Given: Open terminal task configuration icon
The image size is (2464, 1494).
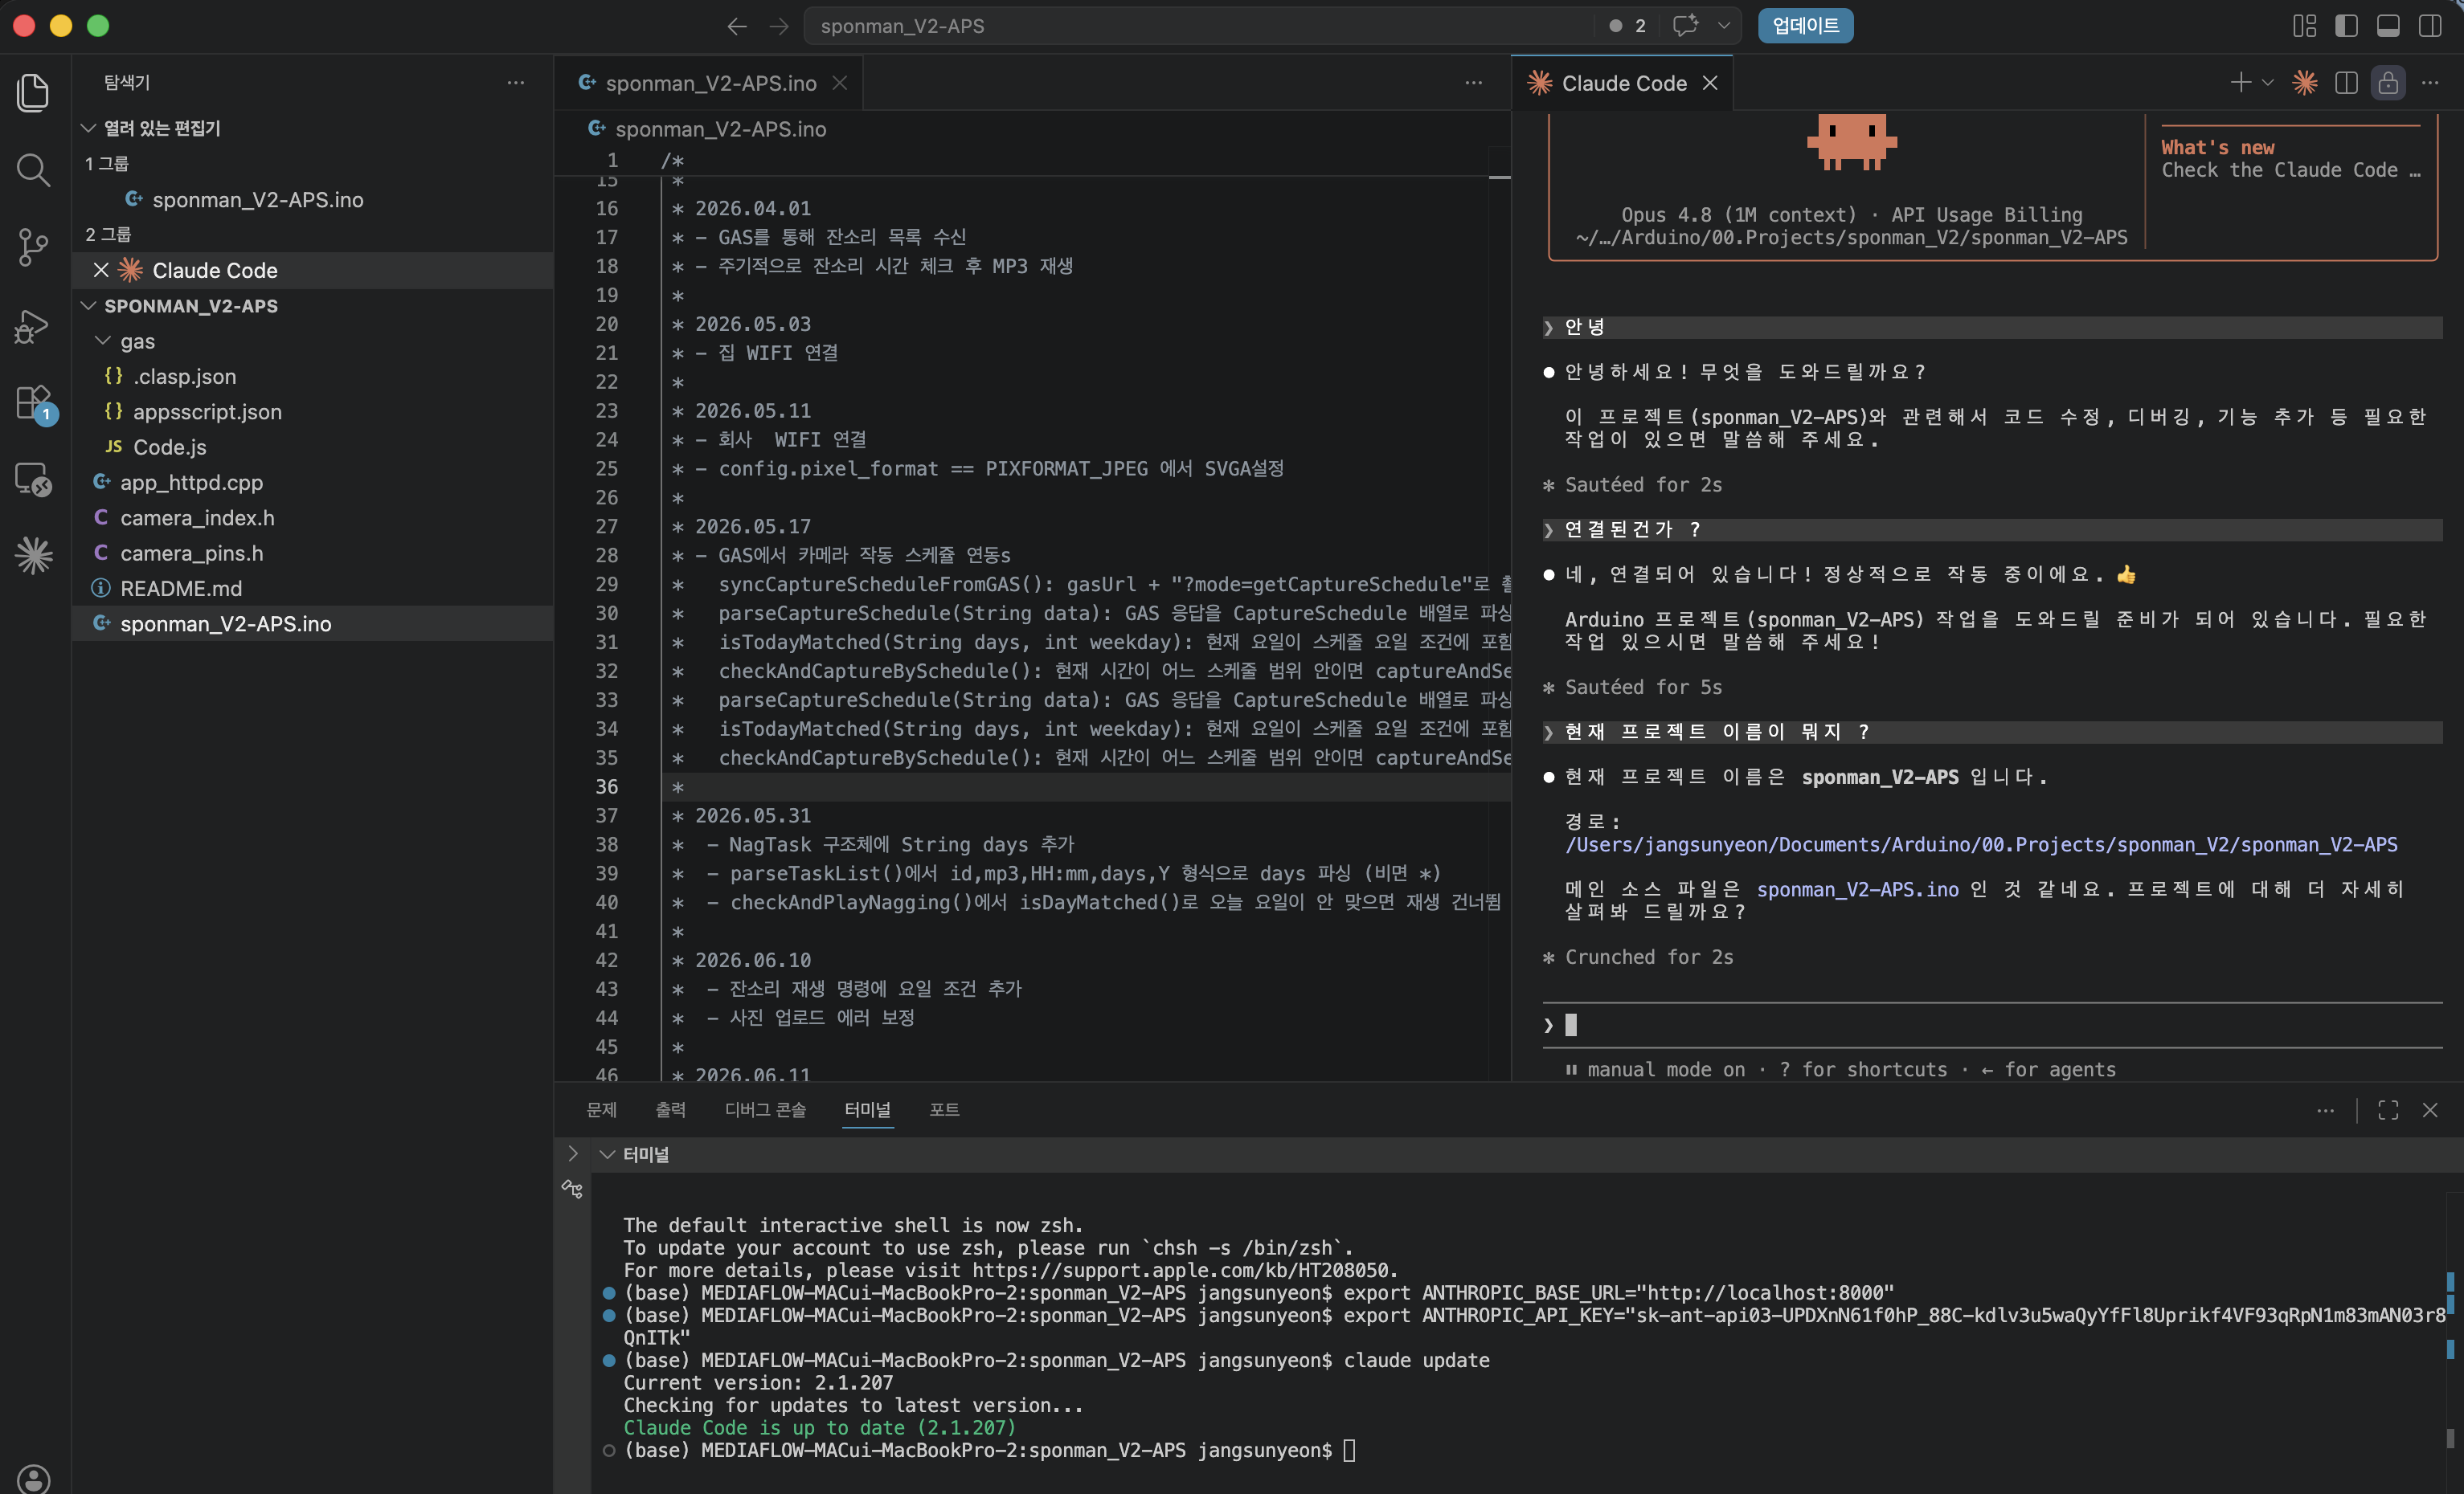Looking at the screenshot, I should [572, 1188].
